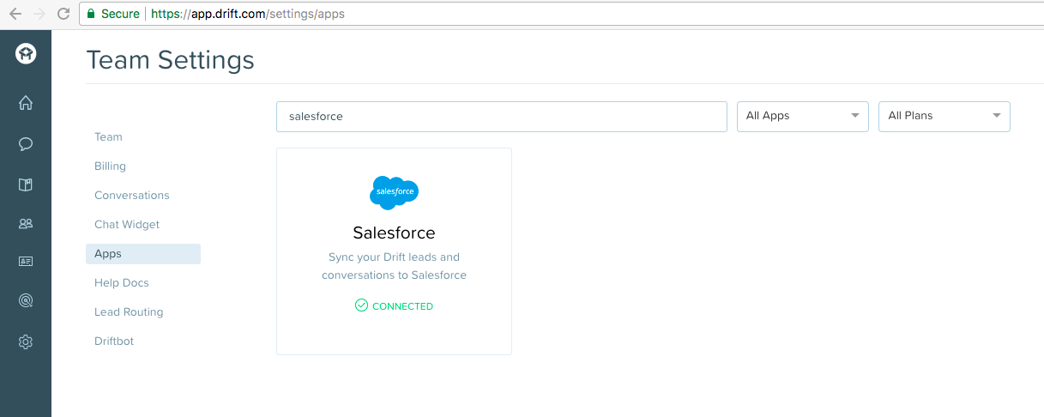Open the Conversations chat bubble icon
The image size is (1044, 417).
(x=26, y=144)
